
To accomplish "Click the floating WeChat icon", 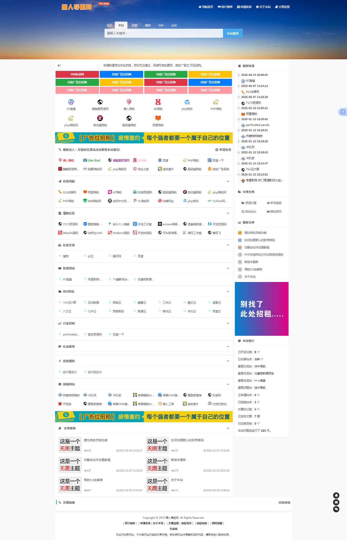I will pyautogui.click(x=336, y=509).
